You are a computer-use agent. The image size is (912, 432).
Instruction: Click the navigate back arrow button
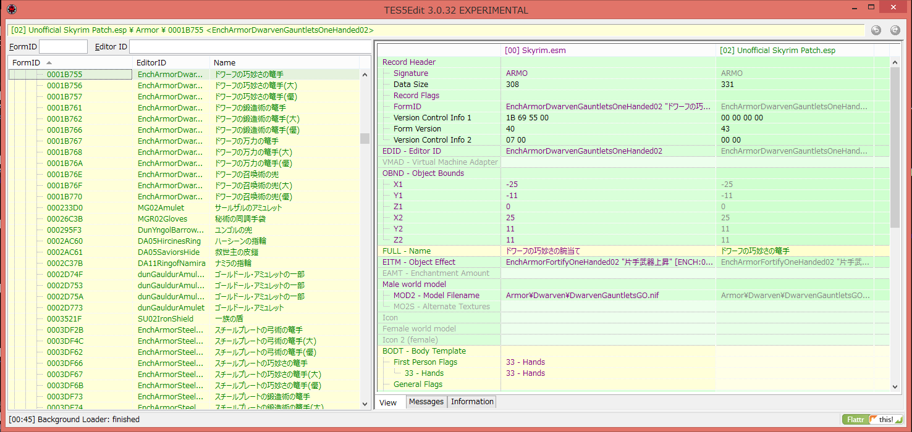[x=876, y=30]
